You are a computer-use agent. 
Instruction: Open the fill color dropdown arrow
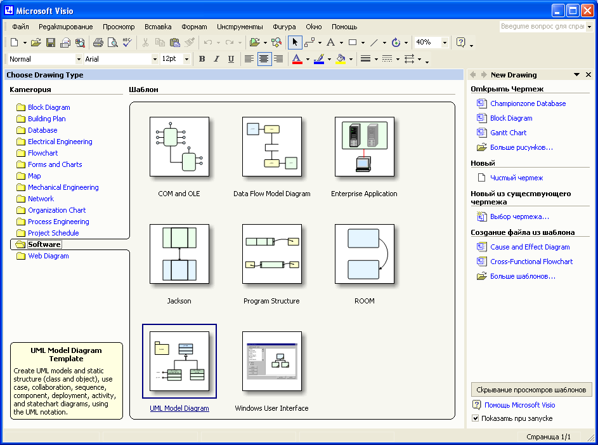[x=351, y=59]
